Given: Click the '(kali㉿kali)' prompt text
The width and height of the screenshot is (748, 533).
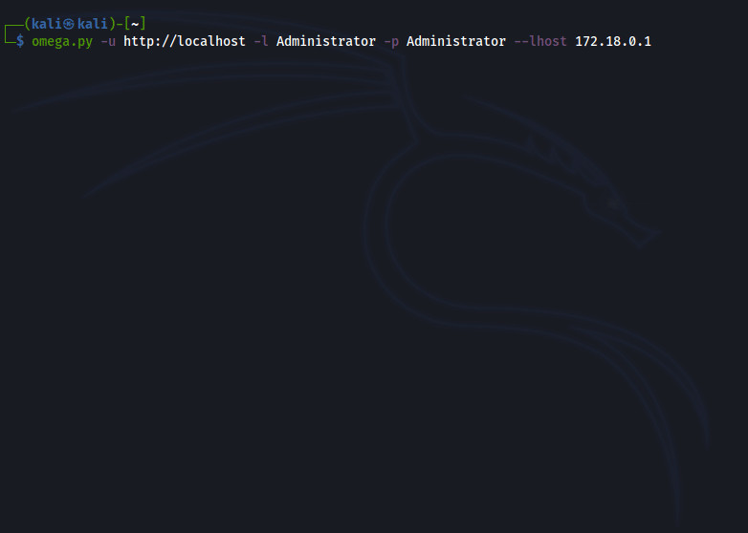Looking at the screenshot, I should (71, 23).
